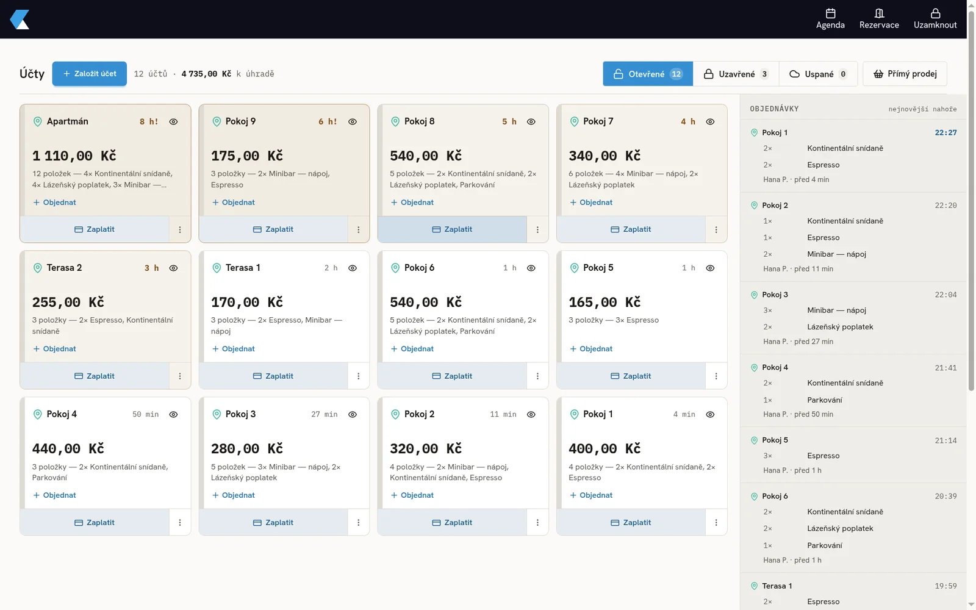The image size is (976, 610).
Task: Click Objednat link on Pokoj 4 card
Action: pos(54,495)
